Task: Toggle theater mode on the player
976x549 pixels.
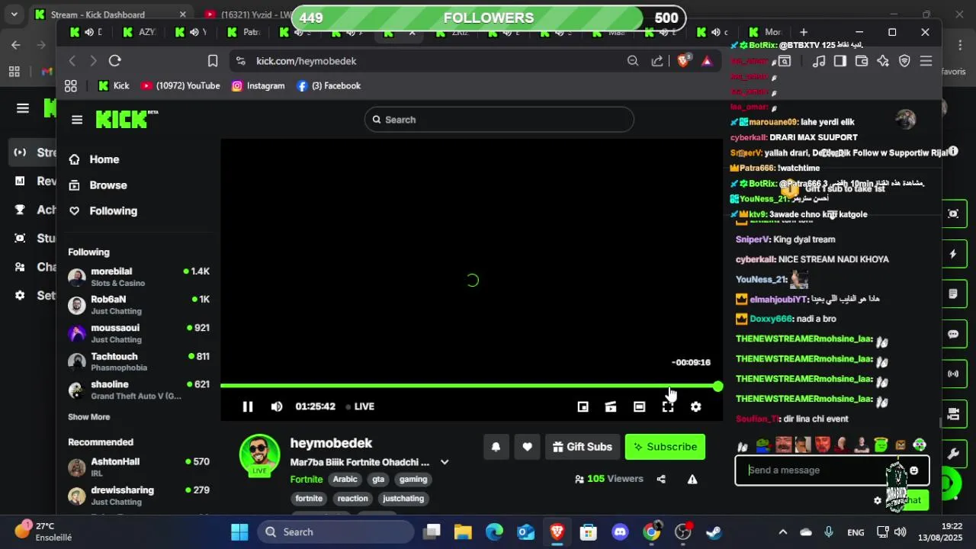Action: (x=639, y=406)
